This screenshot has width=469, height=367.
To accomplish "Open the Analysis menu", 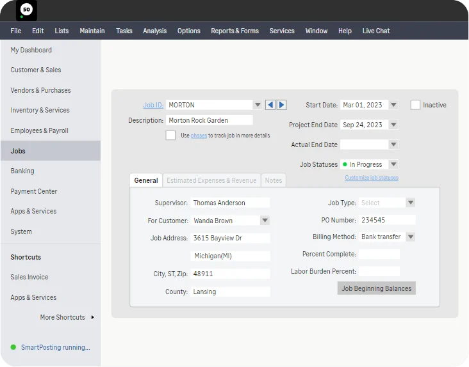I will 154,31.
